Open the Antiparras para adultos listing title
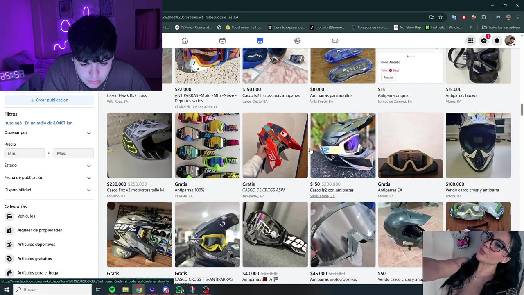This screenshot has width=524, height=295. pyautogui.click(x=331, y=95)
